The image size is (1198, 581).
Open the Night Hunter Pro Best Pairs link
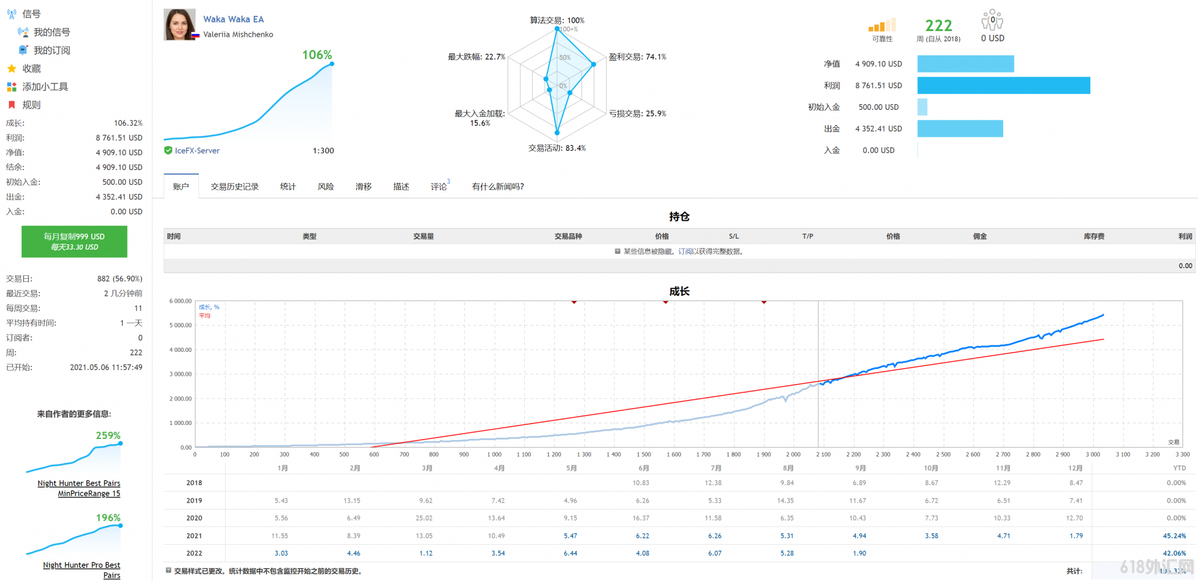click(82, 570)
